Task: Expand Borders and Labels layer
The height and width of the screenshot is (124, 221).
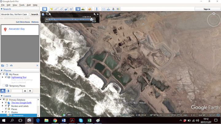Action: pyautogui.click(x=2, y=106)
